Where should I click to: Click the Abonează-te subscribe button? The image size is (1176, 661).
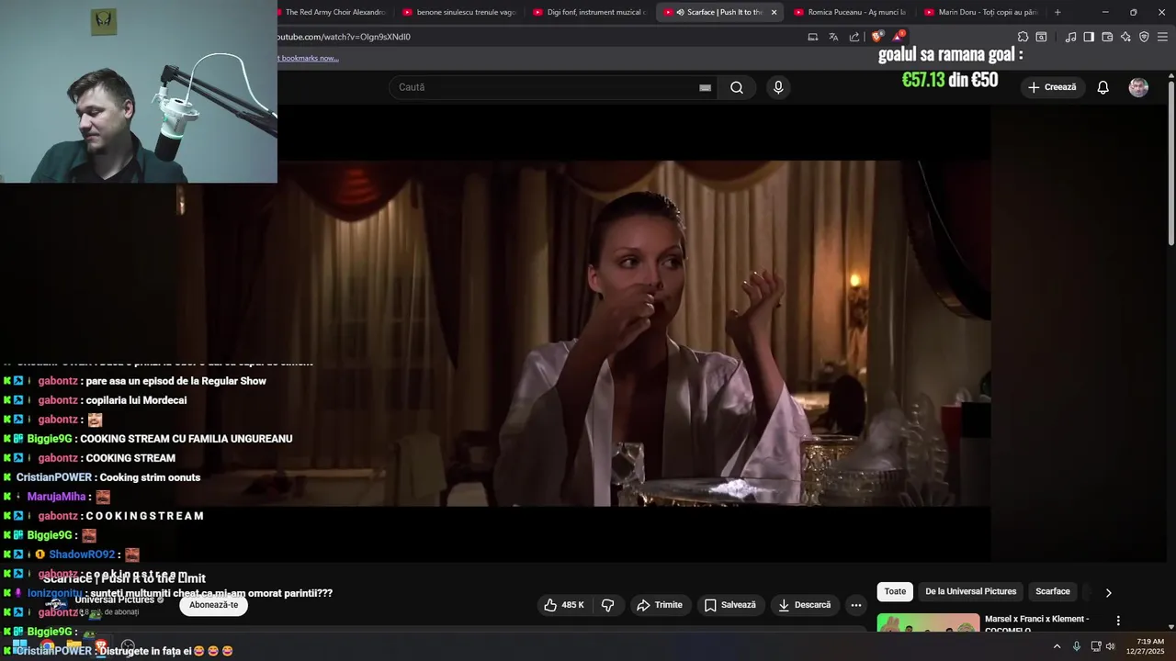(213, 605)
